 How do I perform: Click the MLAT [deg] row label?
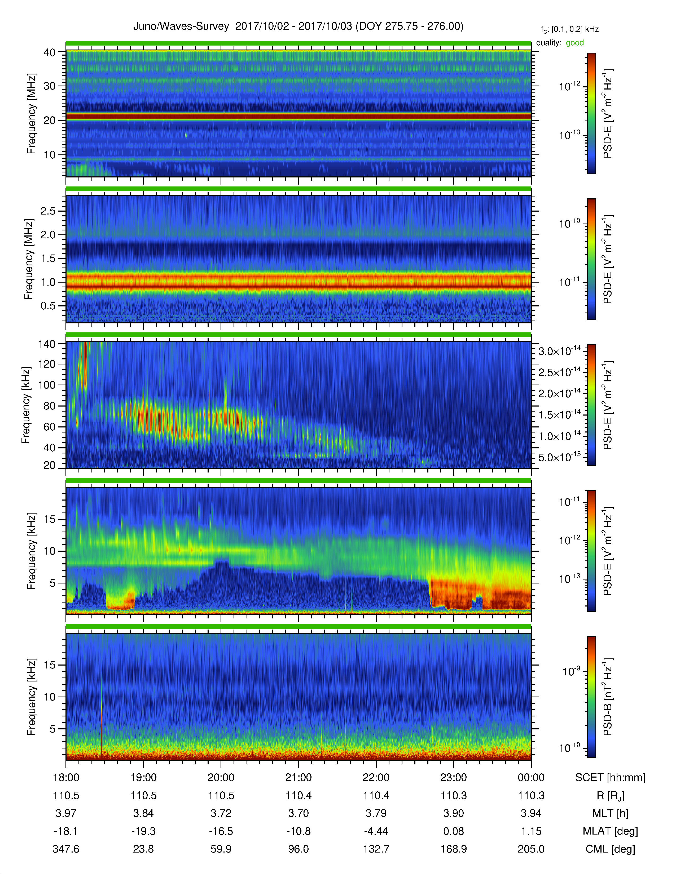tap(610, 831)
